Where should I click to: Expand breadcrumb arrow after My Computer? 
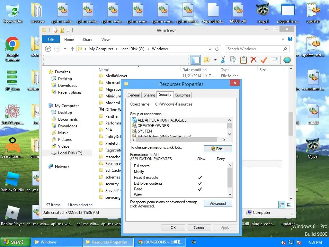(x=117, y=49)
